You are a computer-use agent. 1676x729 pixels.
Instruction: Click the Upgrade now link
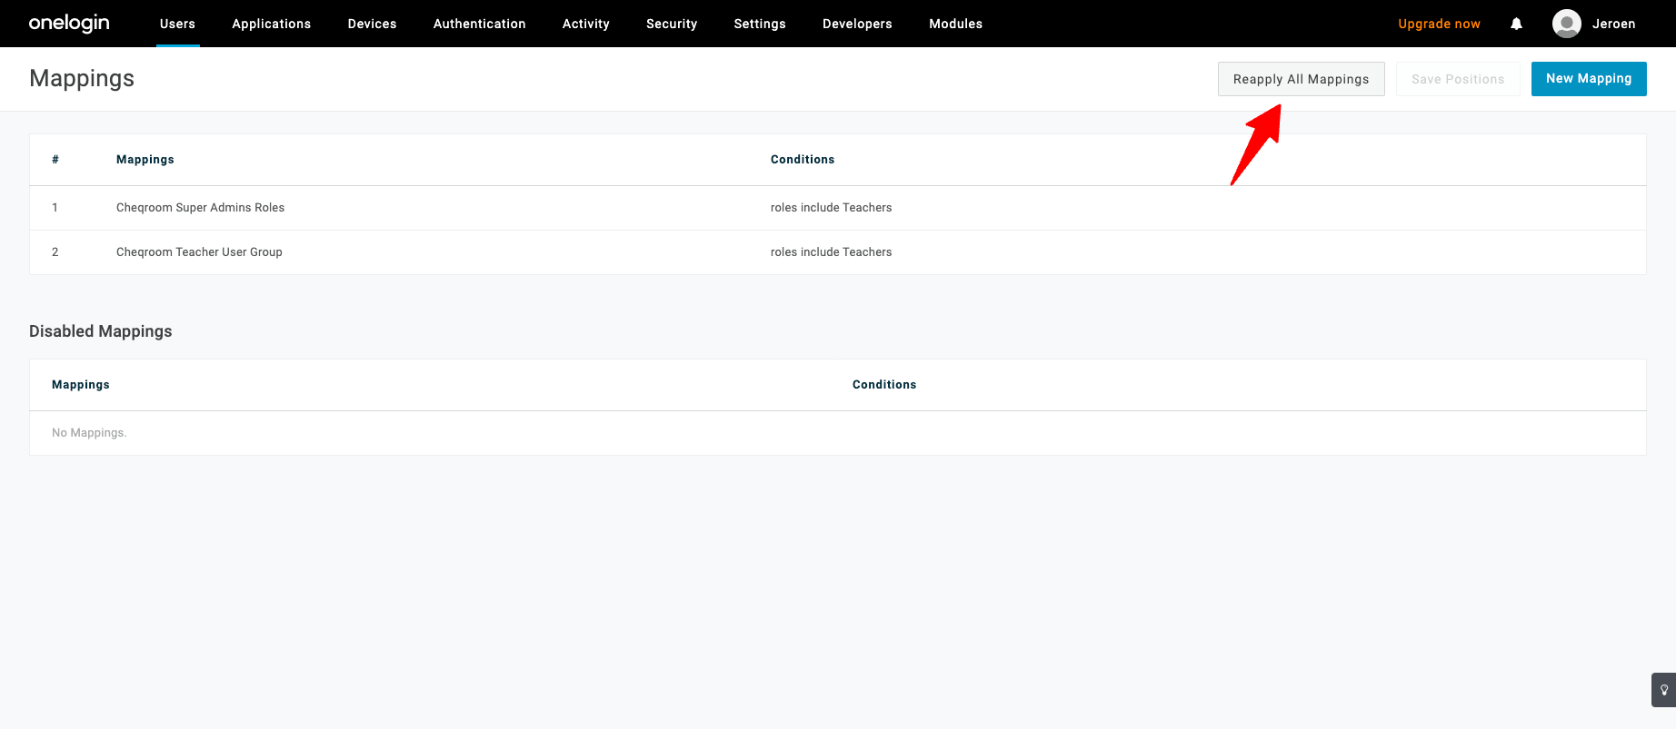point(1439,24)
